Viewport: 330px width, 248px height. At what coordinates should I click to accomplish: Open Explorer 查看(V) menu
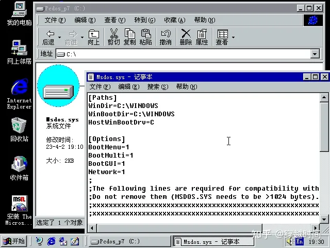(x=115, y=20)
